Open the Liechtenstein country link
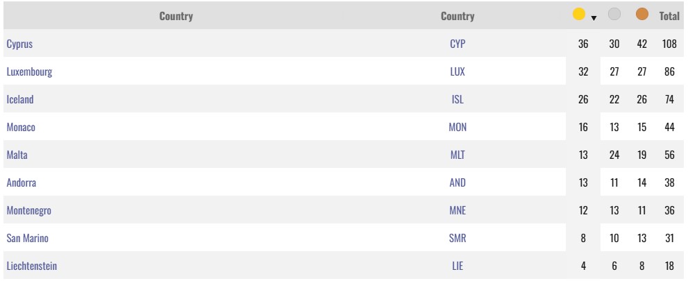The width and height of the screenshot is (688, 281). click(x=32, y=266)
